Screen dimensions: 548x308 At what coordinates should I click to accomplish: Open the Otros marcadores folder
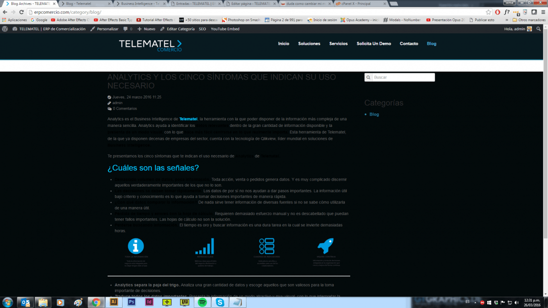(x=529, y=20)
